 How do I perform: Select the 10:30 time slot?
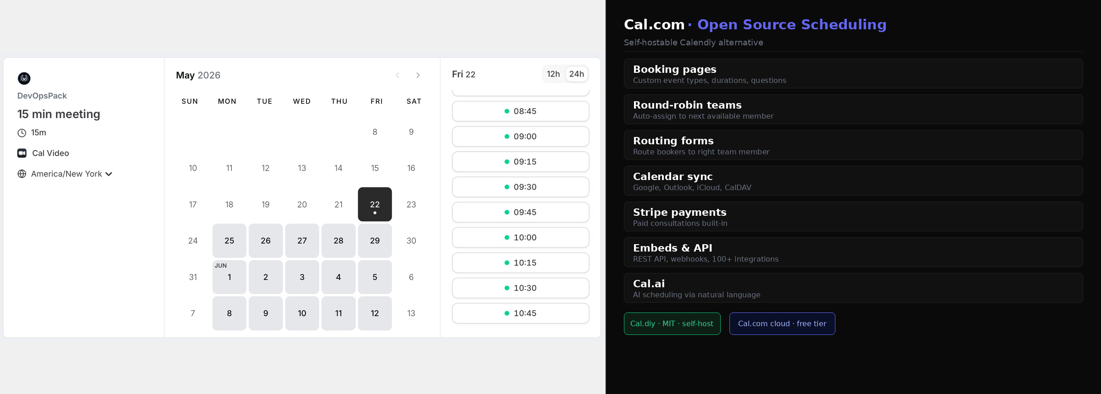click(521, 288)
